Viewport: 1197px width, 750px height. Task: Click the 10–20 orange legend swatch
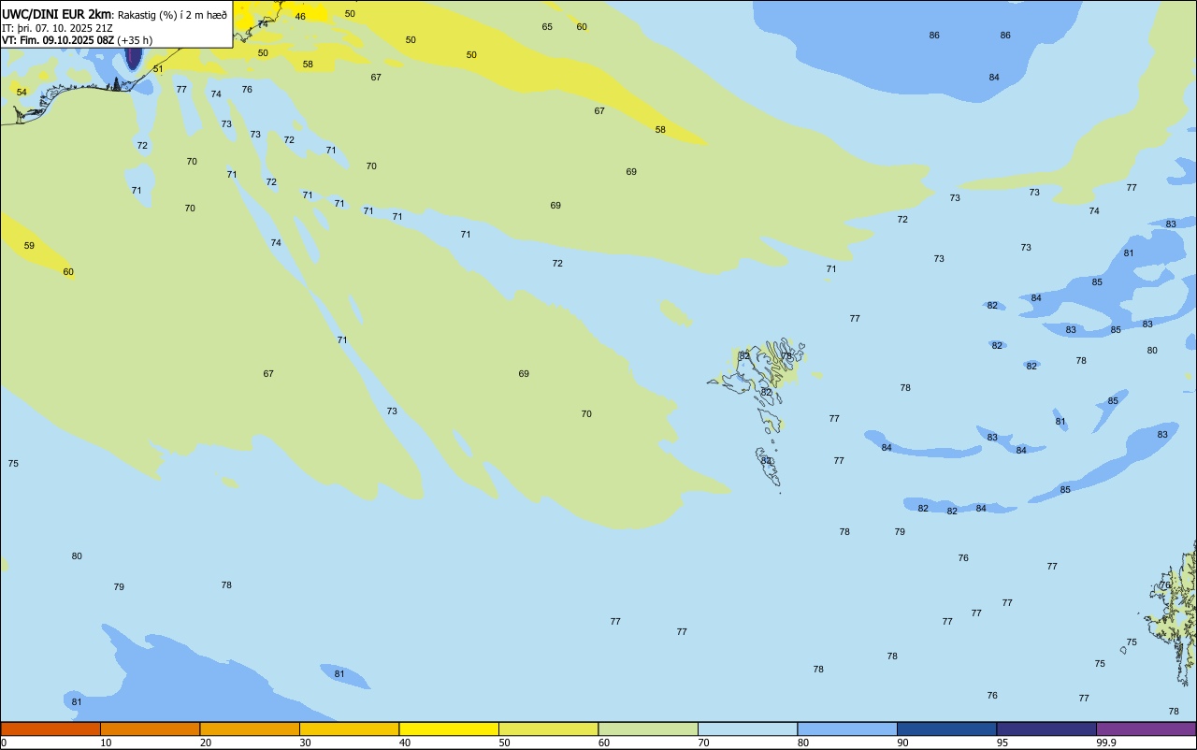(150, 728)
